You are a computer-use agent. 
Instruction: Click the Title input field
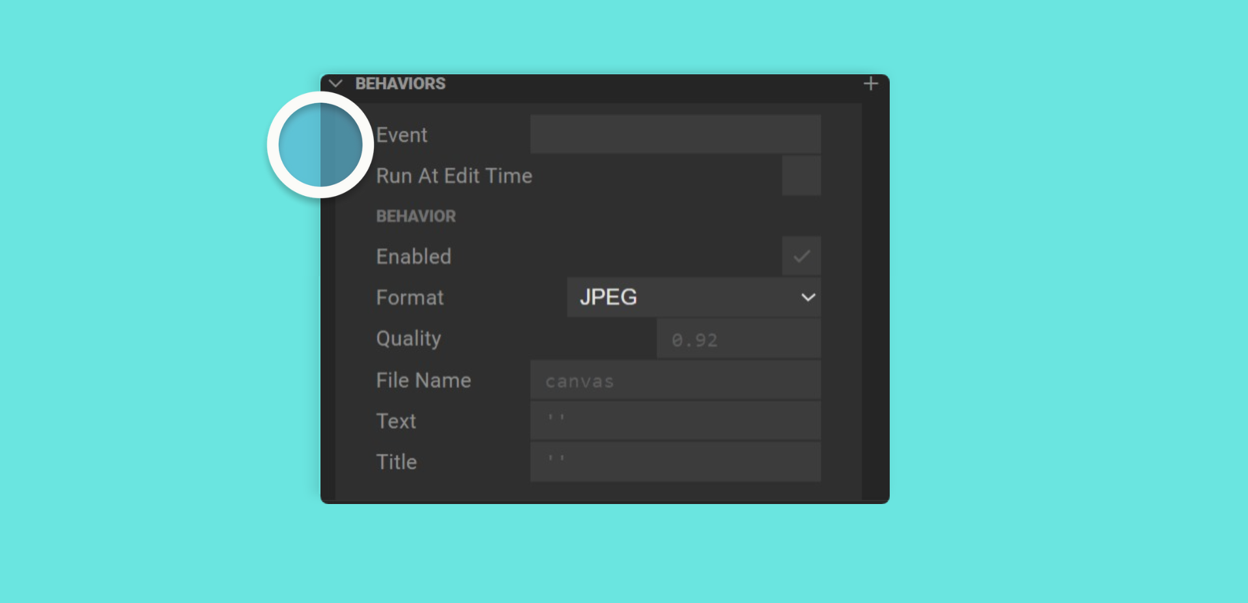tap(675, 462)
